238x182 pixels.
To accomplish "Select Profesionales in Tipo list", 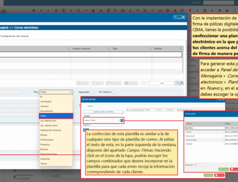I will coord(56,140).
